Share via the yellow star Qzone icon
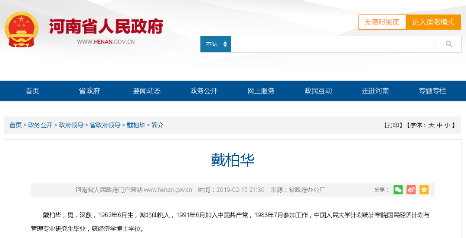This screenshot has height=238, width=466. (424, 190)
